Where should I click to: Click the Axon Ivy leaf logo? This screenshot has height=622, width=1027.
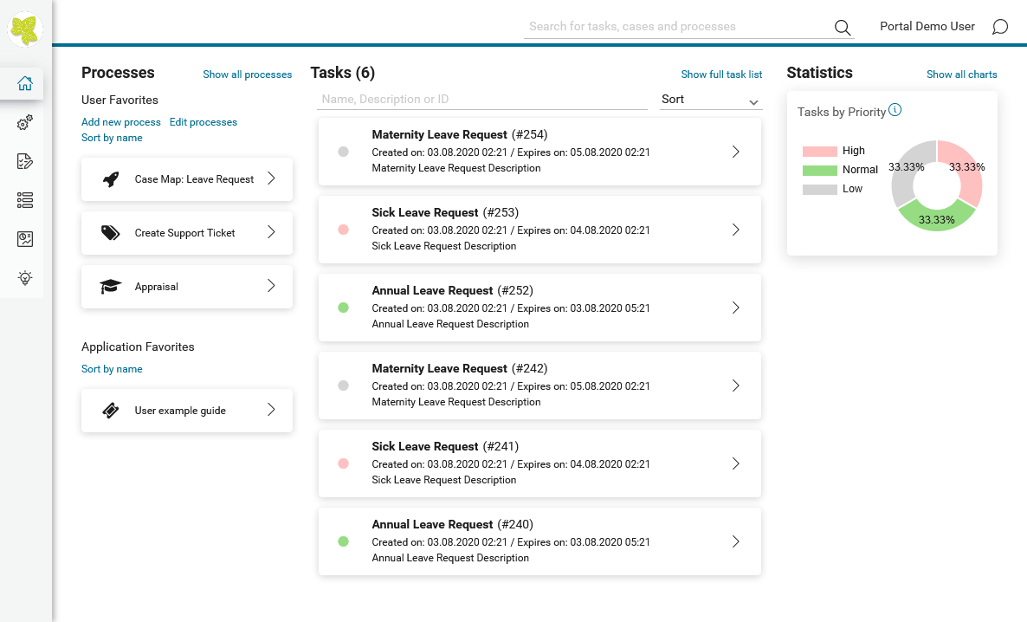(25, 29)
